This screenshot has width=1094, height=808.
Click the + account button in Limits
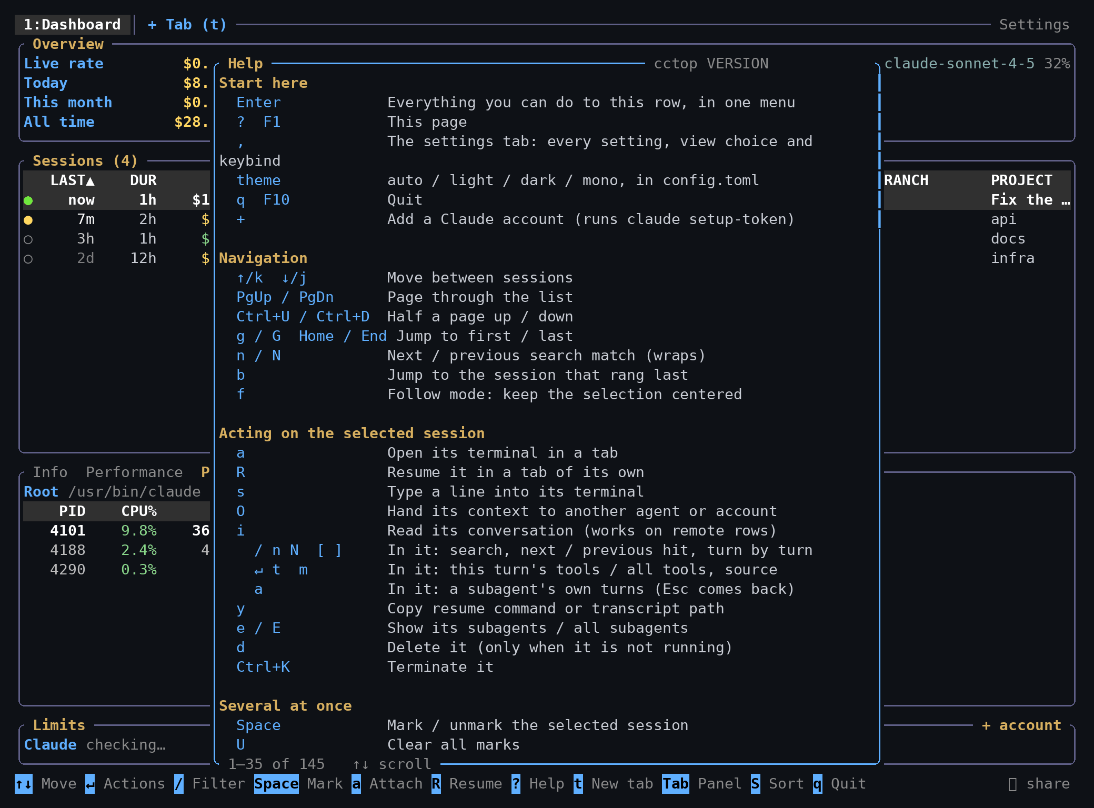(1021, 725)
